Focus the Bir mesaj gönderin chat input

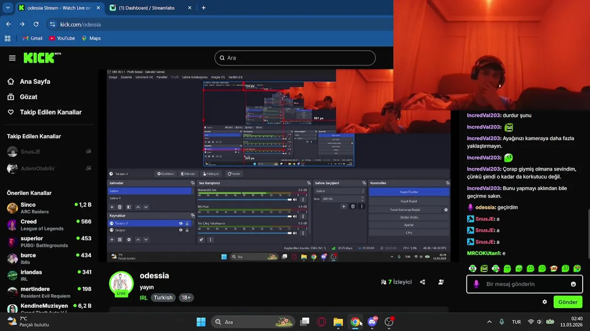pos(524,284)
